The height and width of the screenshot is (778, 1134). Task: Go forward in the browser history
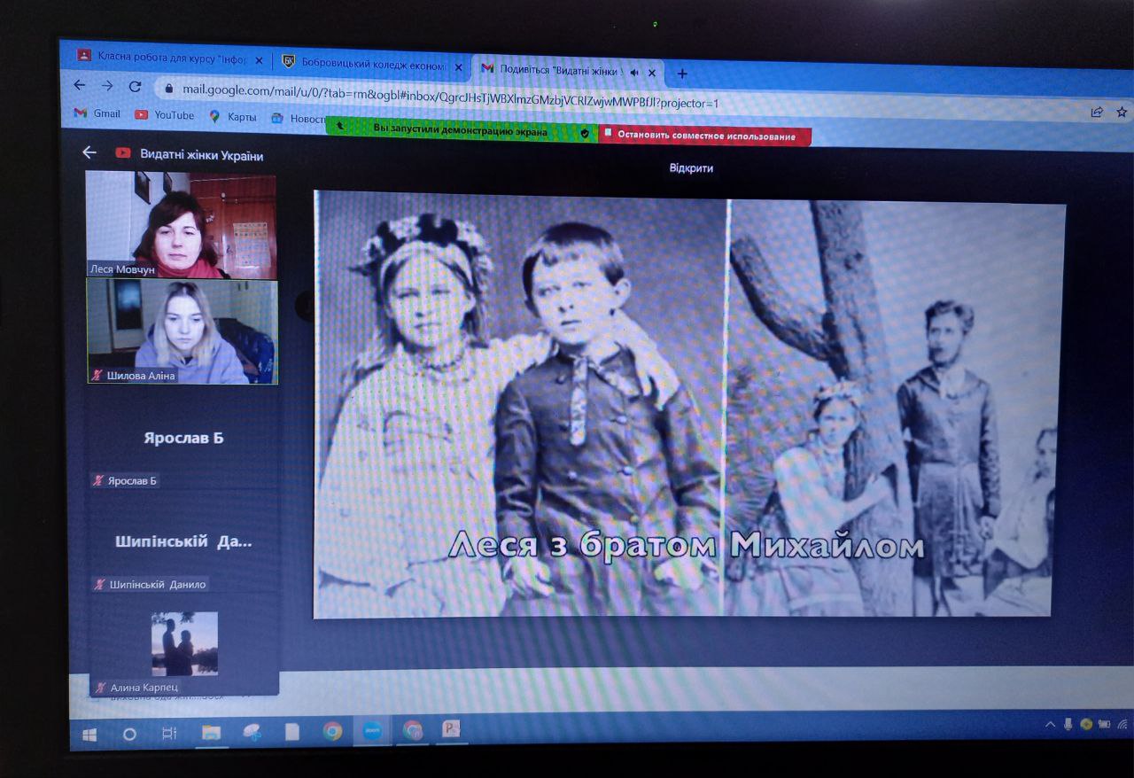[x=107, y=86]
